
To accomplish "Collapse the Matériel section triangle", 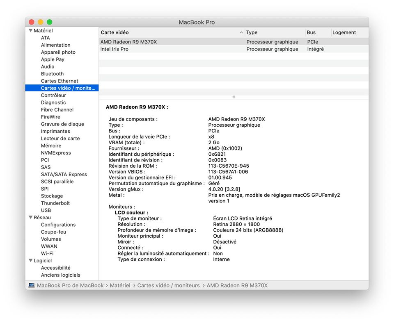I will pyautogui.click(x=31, y=30).
